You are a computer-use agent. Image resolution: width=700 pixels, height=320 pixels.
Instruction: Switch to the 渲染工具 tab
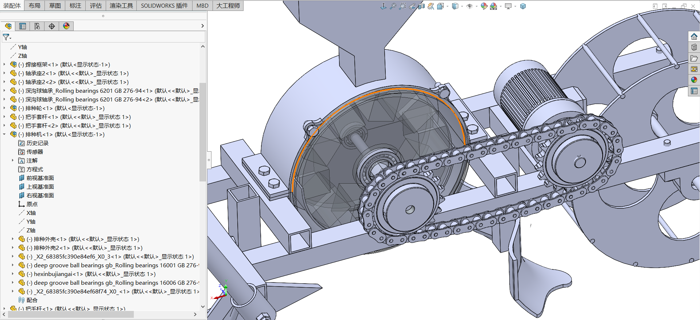click(x=121, y=5)
